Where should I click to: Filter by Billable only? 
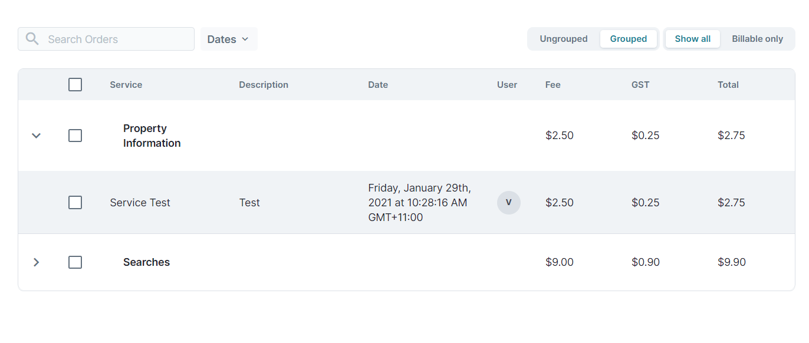click(x=758, y=39)
